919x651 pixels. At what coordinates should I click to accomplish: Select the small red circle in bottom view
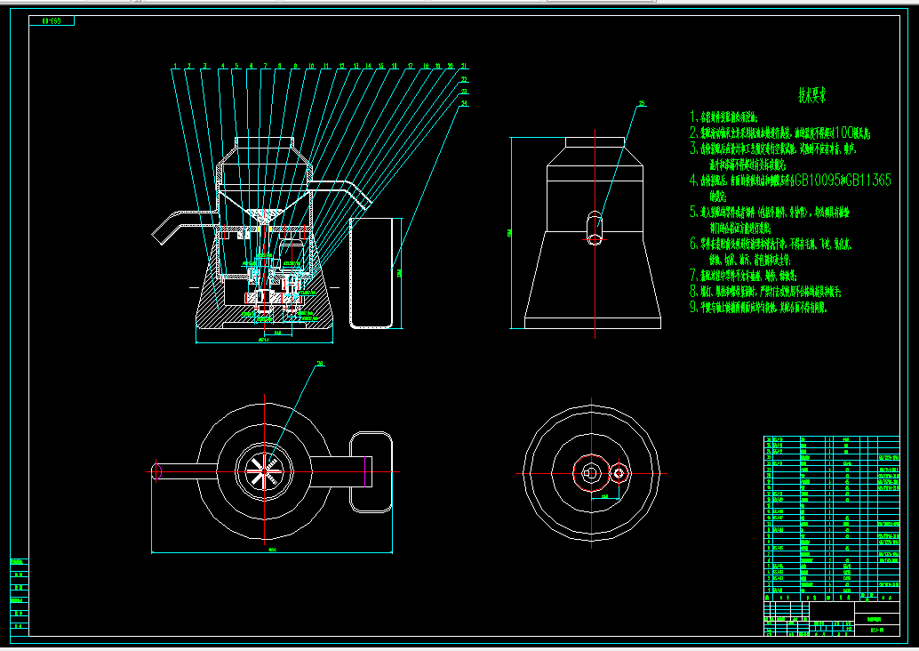[x=619, y=473]
